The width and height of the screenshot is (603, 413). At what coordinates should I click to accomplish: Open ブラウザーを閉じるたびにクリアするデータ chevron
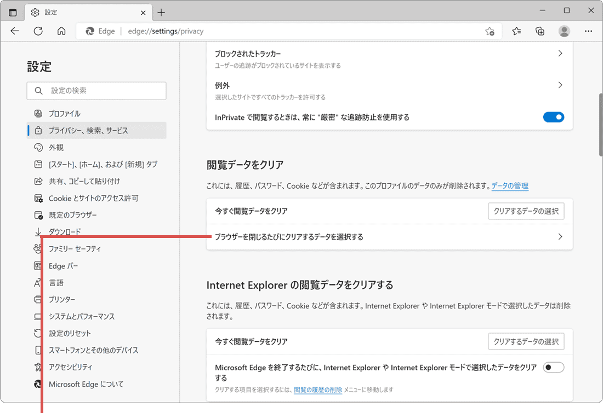[x=560, y=237]
